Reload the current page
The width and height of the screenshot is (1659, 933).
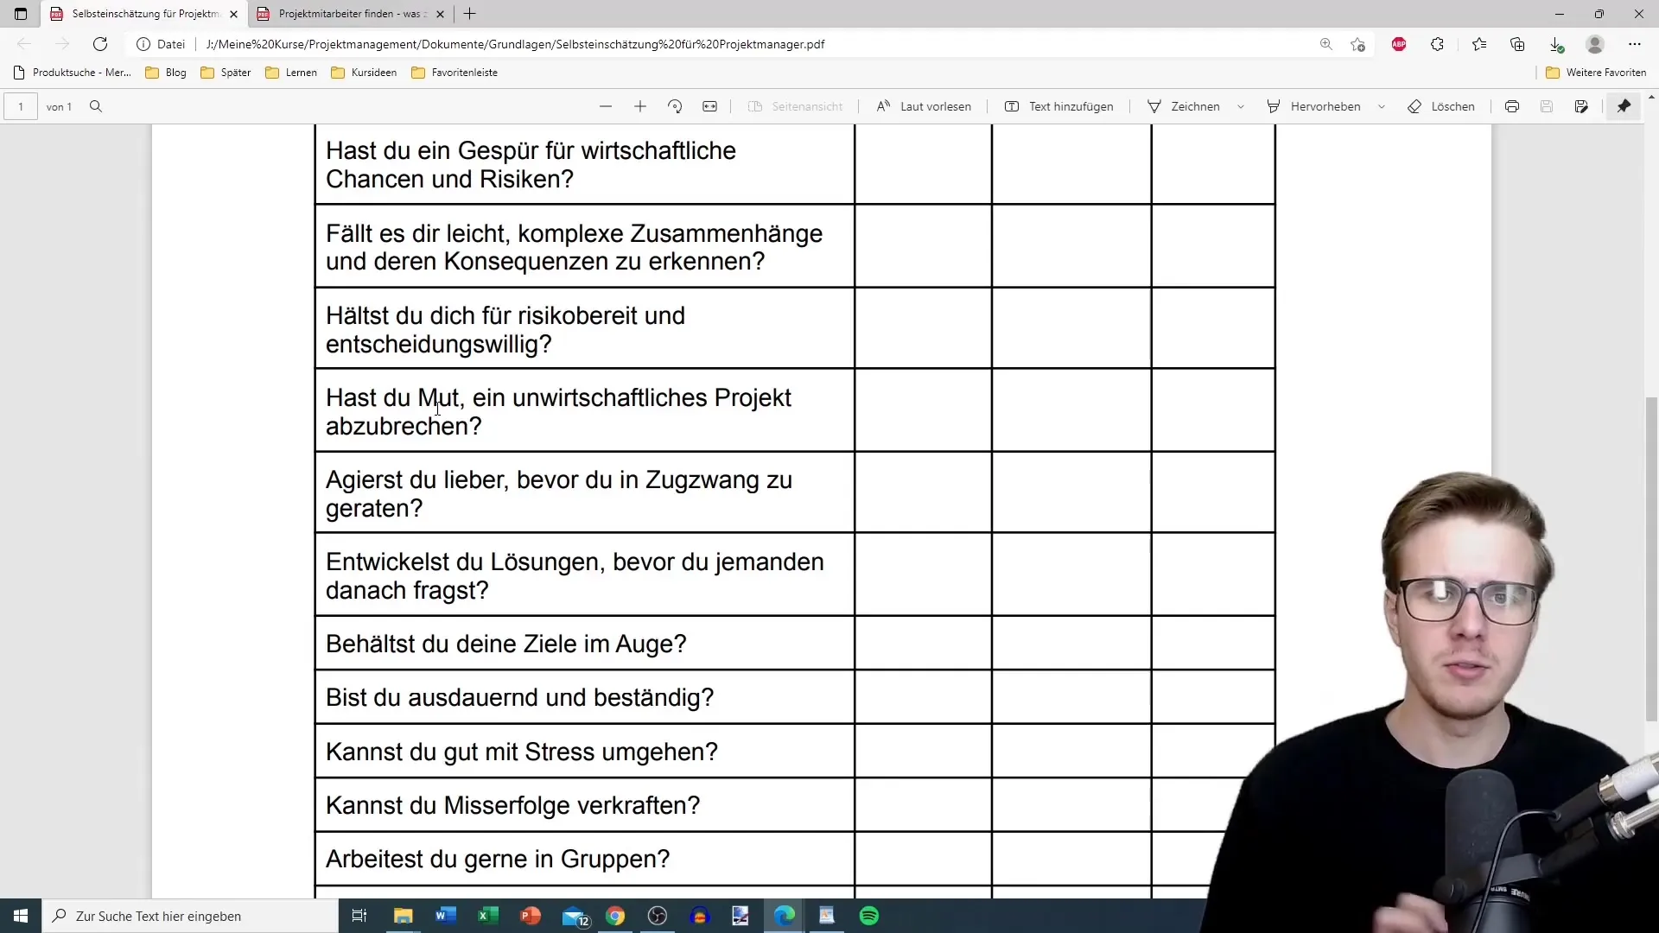tap(100, 44)
